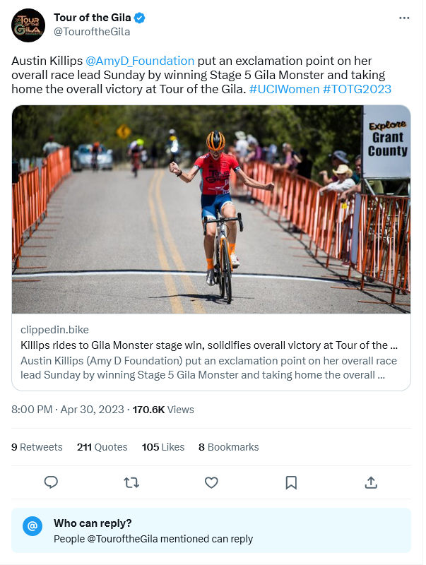This screenshot has width=426, height=565.
Task: Open the @TouroftheGila handle profile
Action: (x=92, y=32)
